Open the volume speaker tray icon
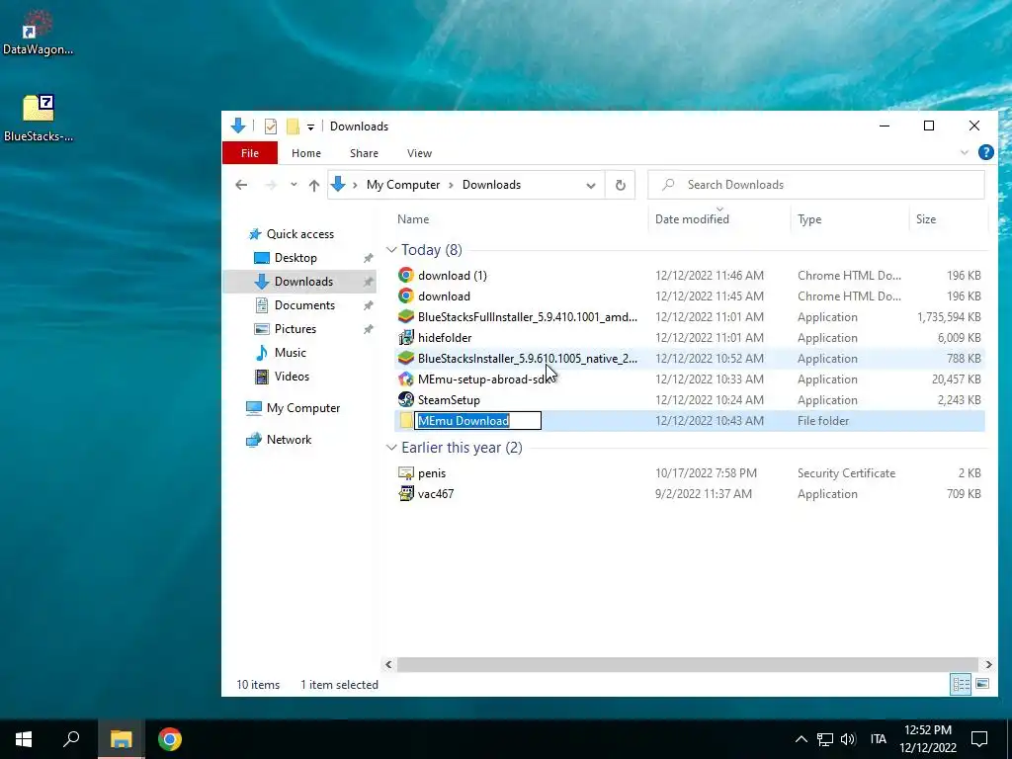Viewport: 1012px width, 759px height. (x=847, y=739)
